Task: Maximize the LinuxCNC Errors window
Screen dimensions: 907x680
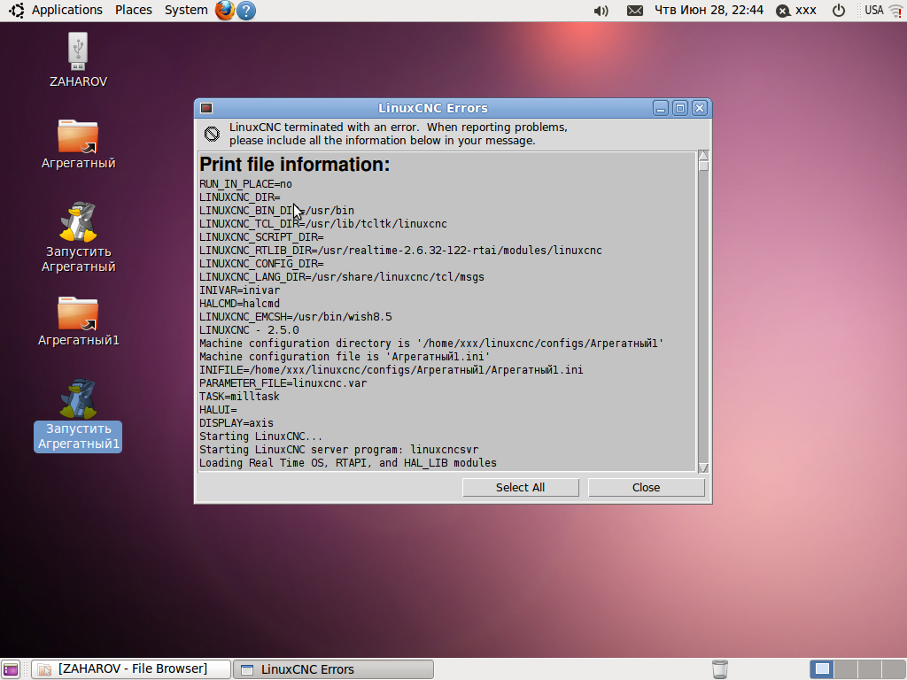Action: pos(680,108)
